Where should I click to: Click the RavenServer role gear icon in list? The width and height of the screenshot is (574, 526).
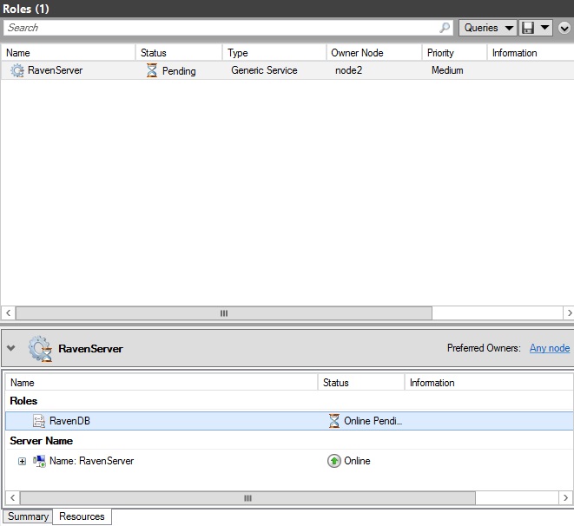click(x=16, y=70)
